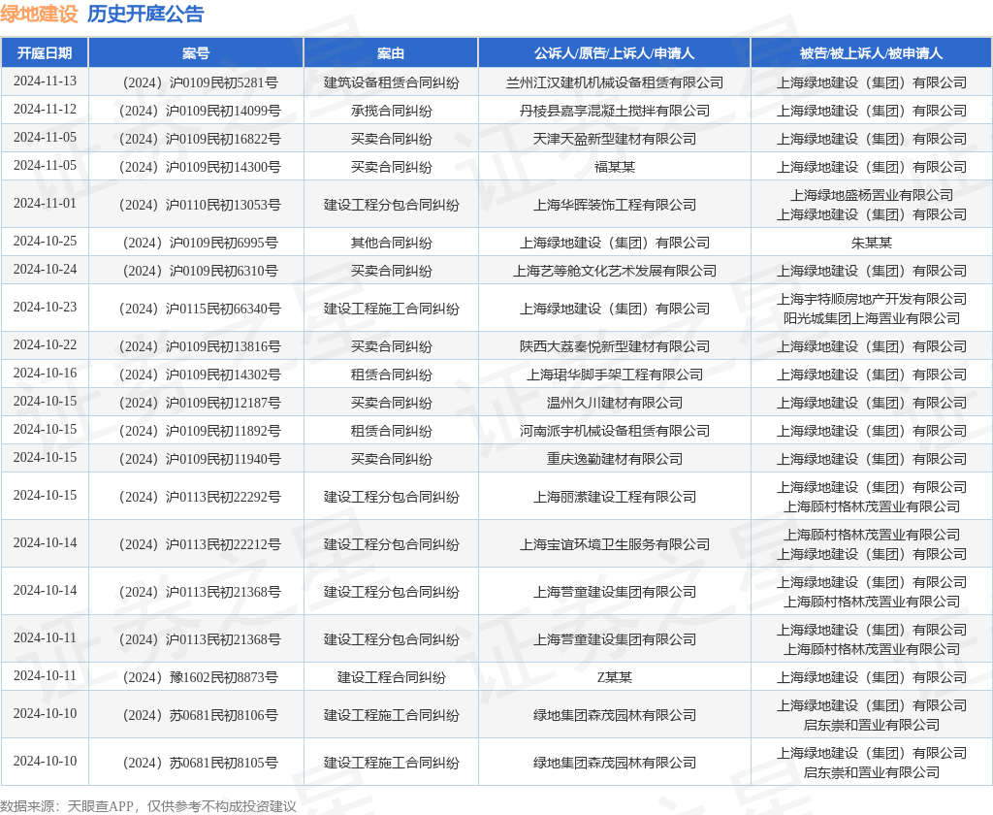This screenshot has height=815, width=993.
Task: Click plaintiff 上海营童建设集团有限公司 dated 2024-10-14
Action: 614,592
